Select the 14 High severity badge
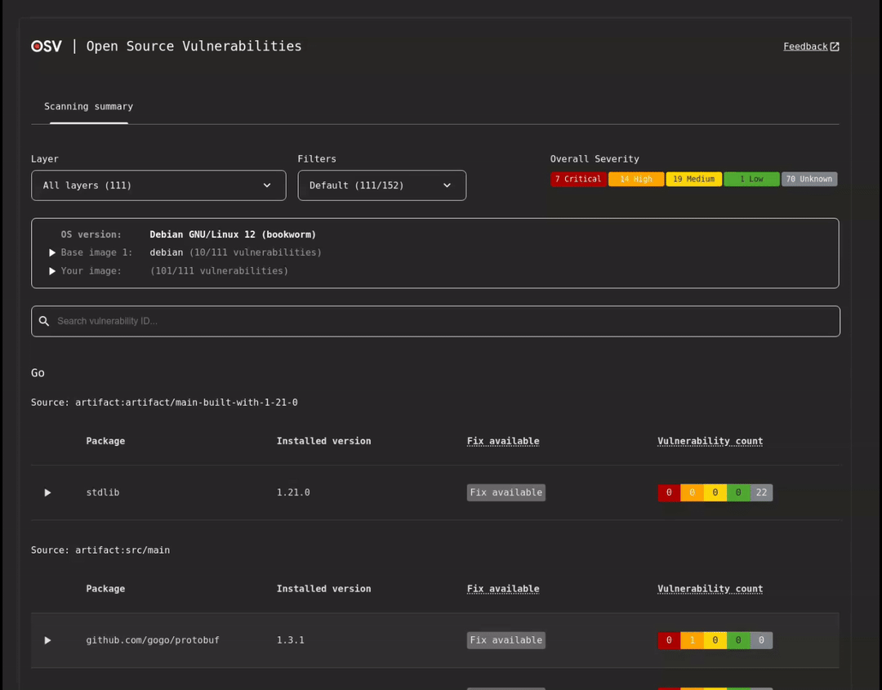 pyautogui.click(x=636, y=178)
